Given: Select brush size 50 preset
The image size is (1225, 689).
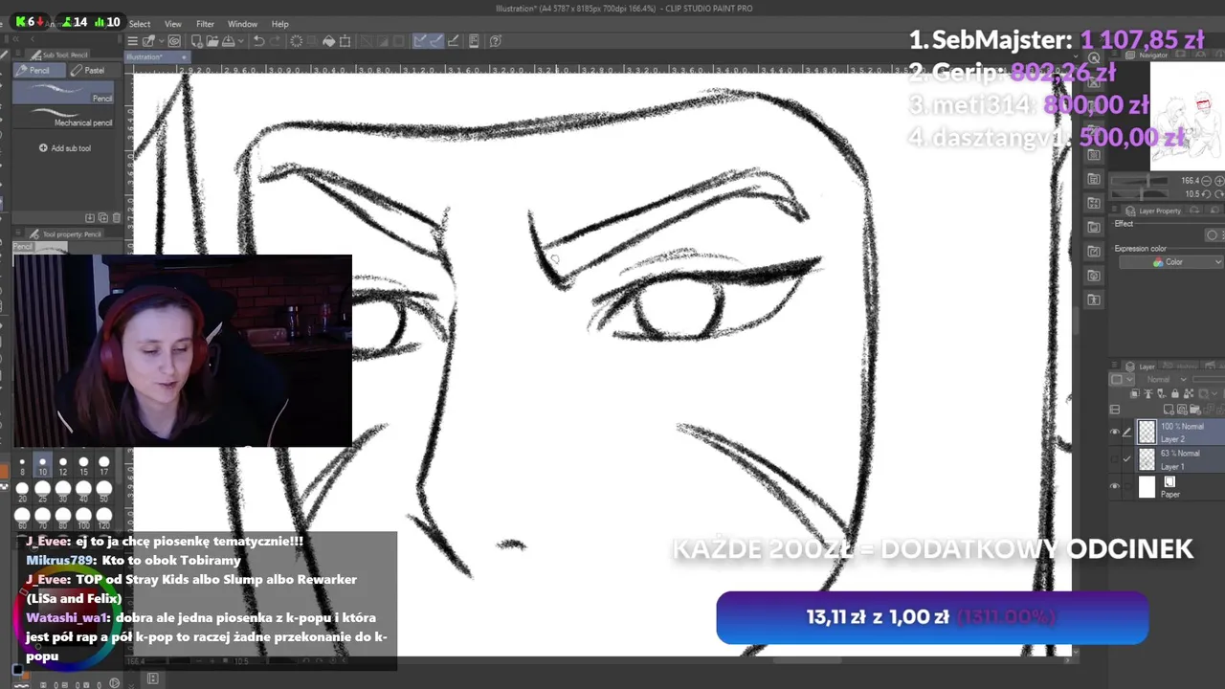Looking at the screenshot, I should click(104, 491).
